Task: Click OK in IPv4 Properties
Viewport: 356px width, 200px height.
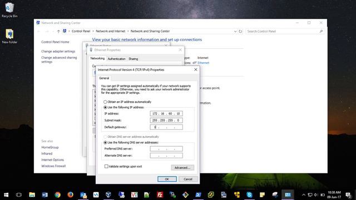Action: coord(167,179)
